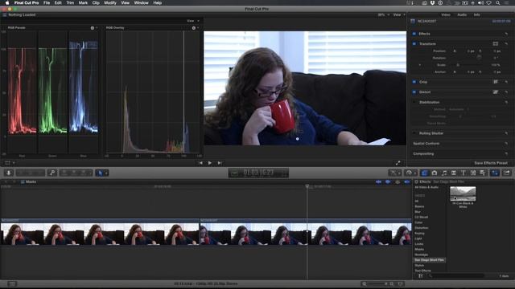Image resolution: width=515 pixels, height=289 pixels.
Task: Open the Titles browser T icon
Action: (x=463, y=173)
